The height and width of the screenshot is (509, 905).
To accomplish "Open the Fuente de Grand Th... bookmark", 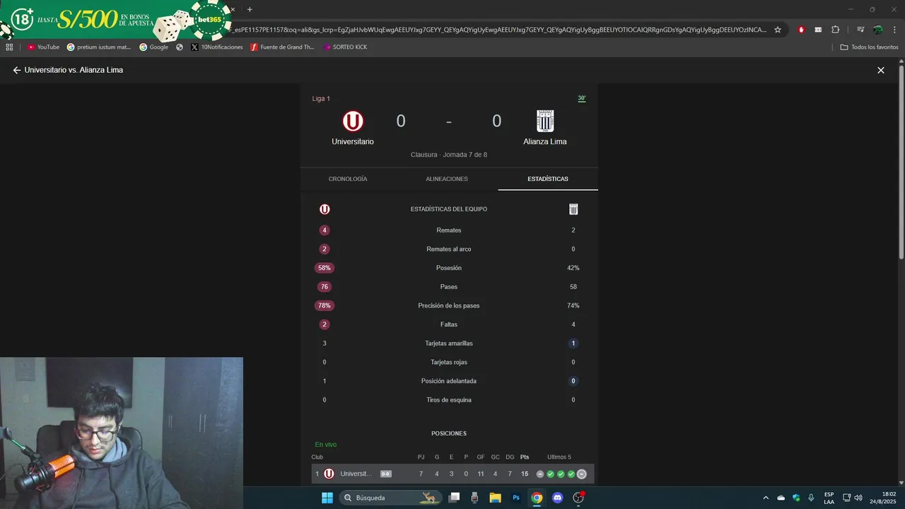I will [282, 47].
